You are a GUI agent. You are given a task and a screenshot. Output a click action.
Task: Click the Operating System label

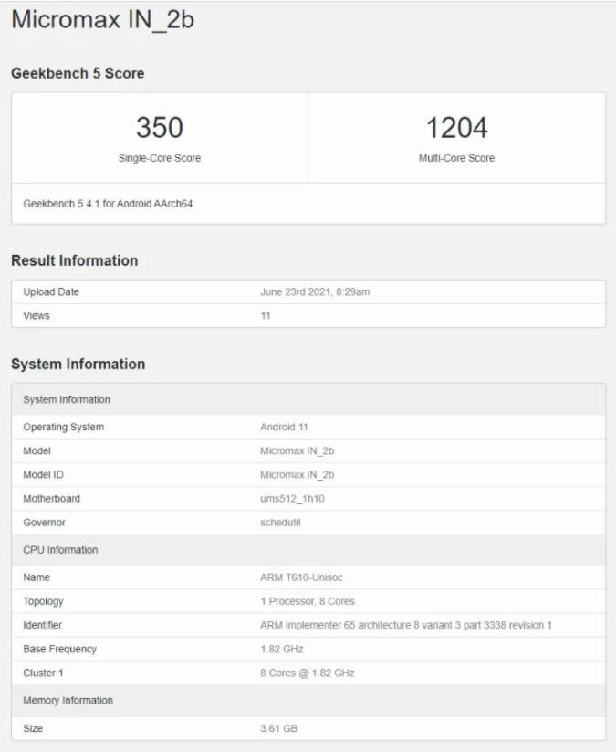(x=63, y=427)
